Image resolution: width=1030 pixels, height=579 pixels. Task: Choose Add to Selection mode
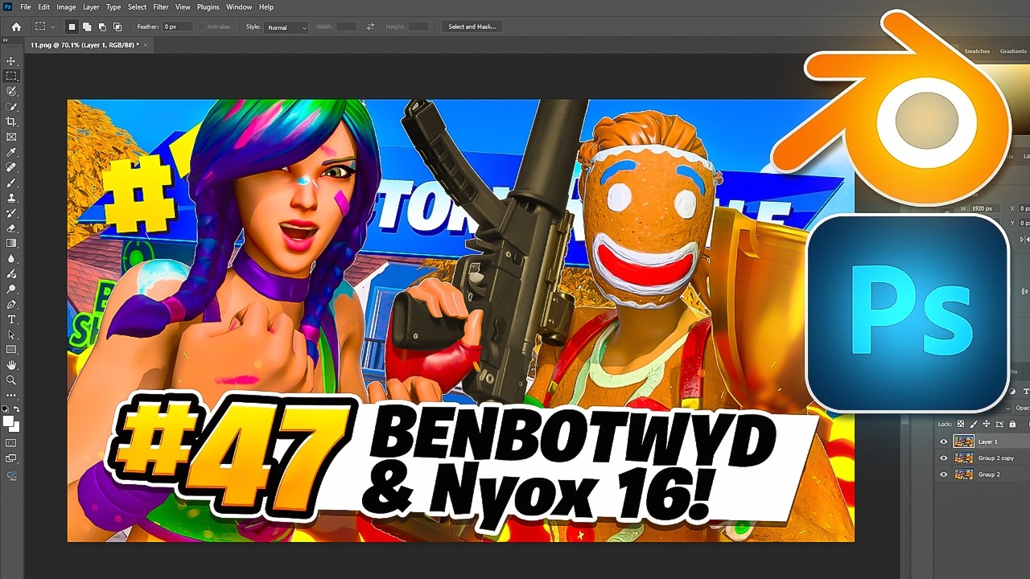87,27
